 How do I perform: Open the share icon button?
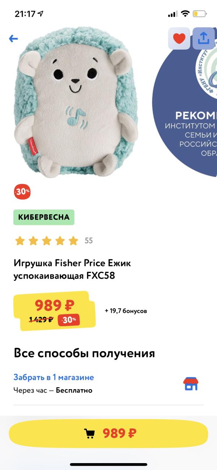coord(204,38)
